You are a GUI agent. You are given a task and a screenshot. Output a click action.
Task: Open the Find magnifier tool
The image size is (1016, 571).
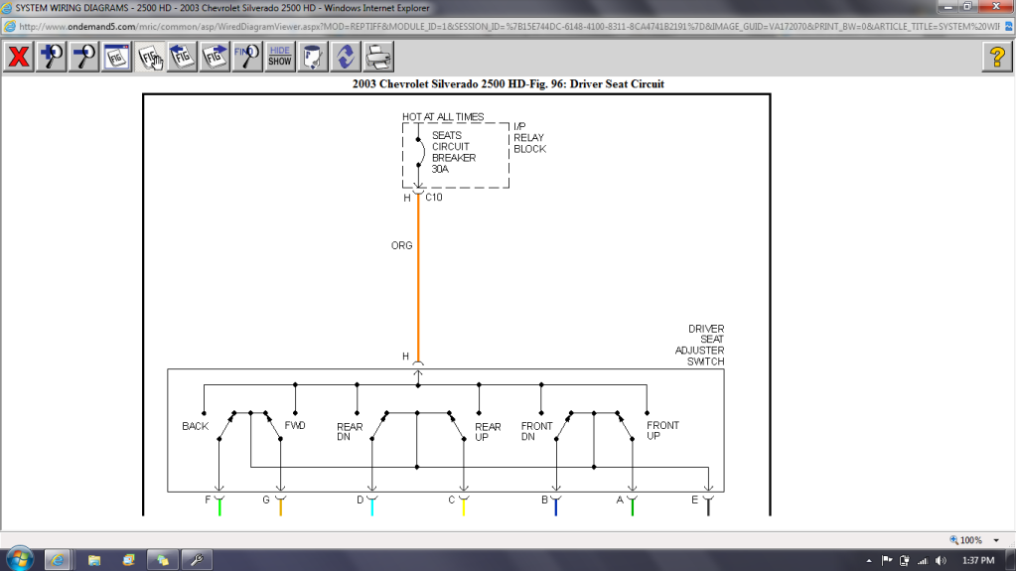[x=247, y=57]
